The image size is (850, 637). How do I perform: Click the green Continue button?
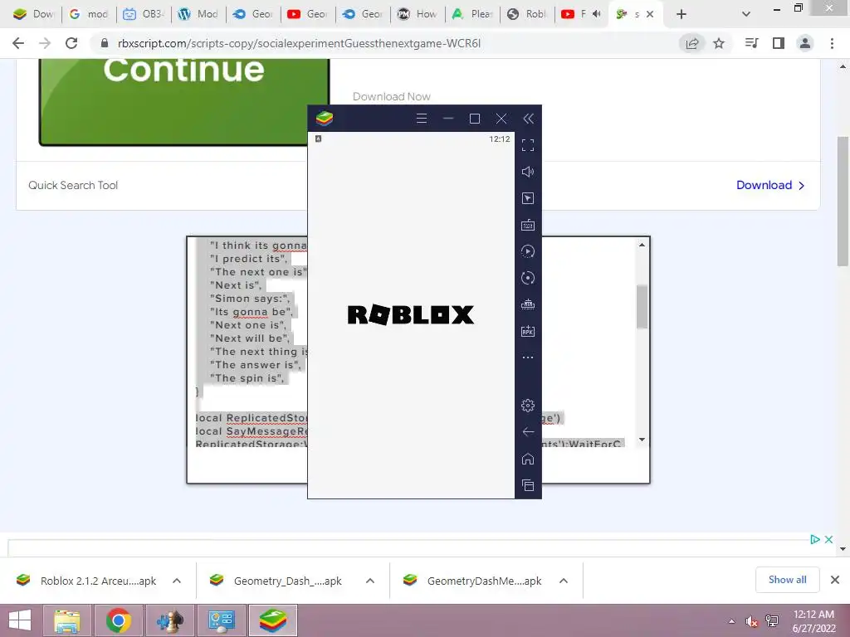[184, 102]
